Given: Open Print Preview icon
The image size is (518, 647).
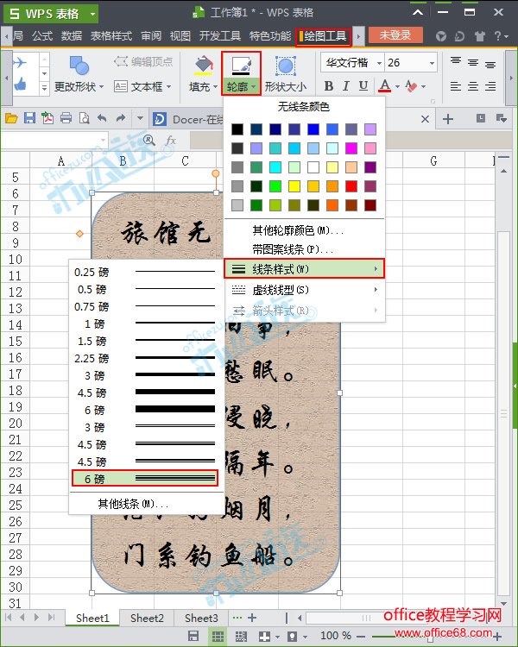Looking at the screenshot, I should pyautogui.click(x=85, y=118).
